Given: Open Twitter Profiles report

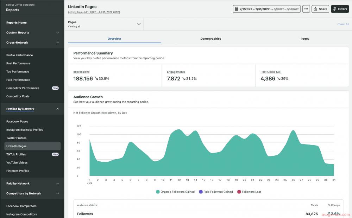Looking at the screenshot, I should click(17, 138).
